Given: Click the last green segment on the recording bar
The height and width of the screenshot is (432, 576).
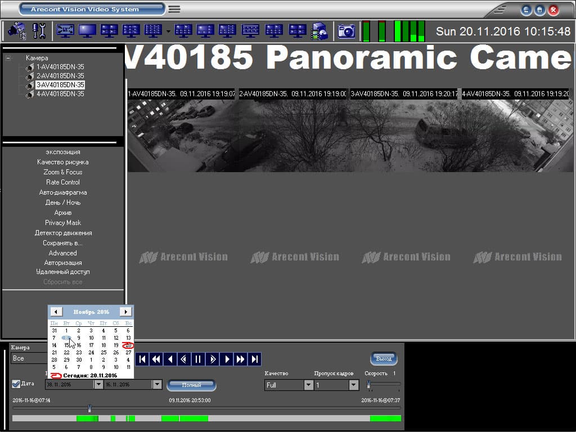Looking at the screenshot, I should 385,418.
